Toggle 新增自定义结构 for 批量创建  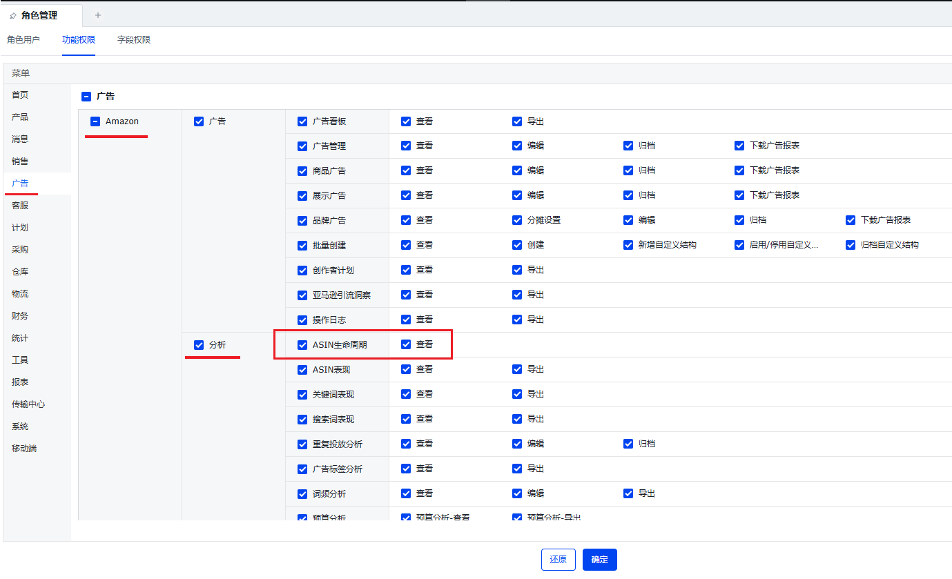point(628,245)
